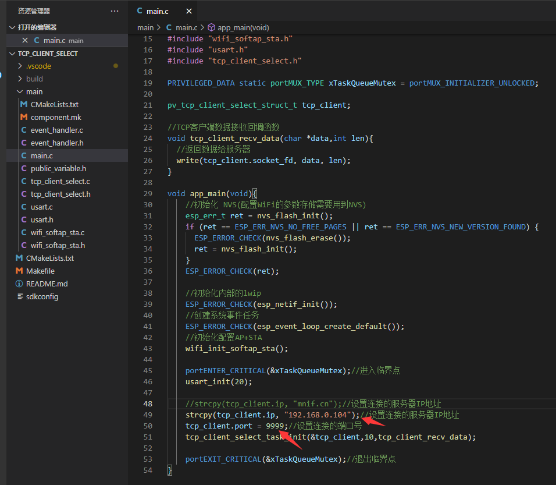Click the #include "usart.h" line
Image resolution: width=556 pixels, height=485 pixels.
(208, 49)
